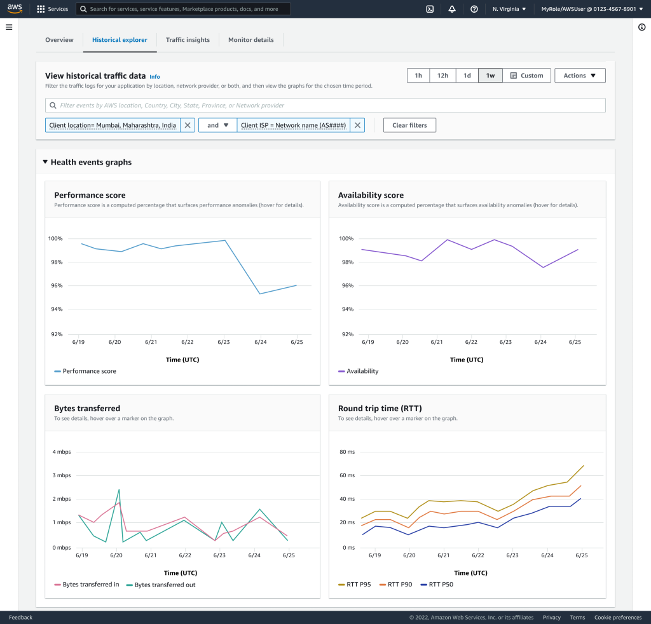Remove the Client ISP network filter
The height and width of the screenshot is (624, 651).
[x=357, y=125]
